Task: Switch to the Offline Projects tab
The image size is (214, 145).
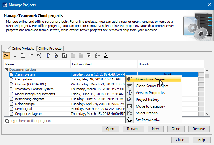Action: (50, 49)
